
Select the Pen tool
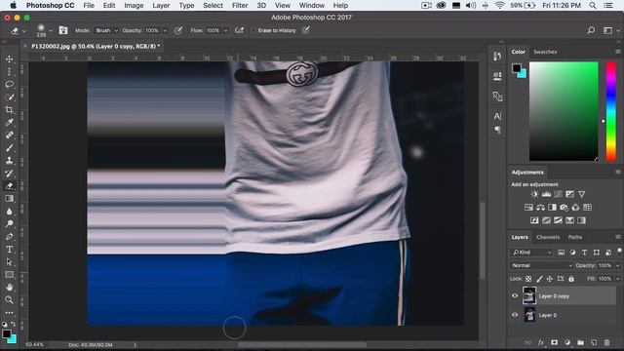coord(9,237)
